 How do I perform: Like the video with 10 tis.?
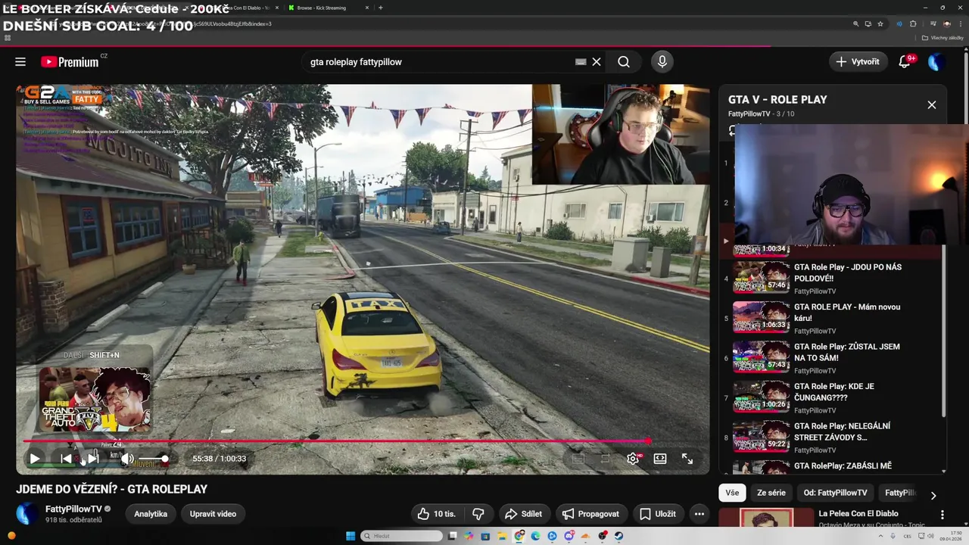tap(437, 514)
